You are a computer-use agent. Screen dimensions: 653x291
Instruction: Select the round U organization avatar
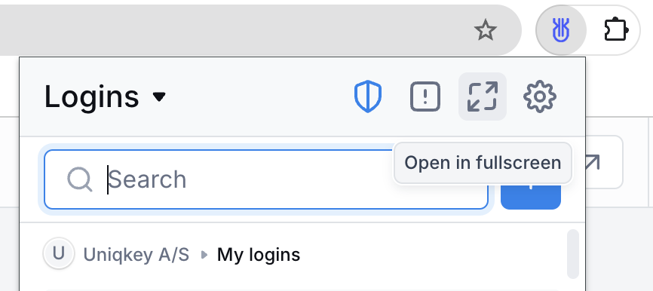pos(59,253)
